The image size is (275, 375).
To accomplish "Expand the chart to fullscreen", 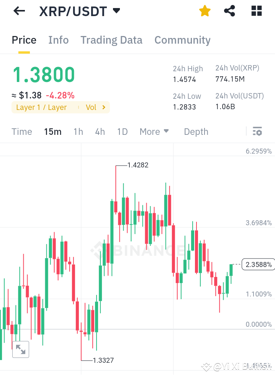I will point(21,349).
